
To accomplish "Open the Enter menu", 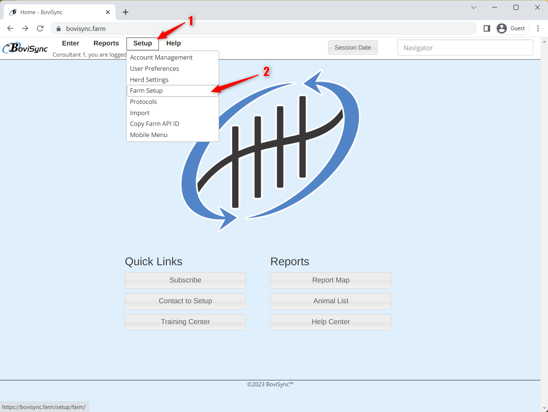I will point(71,43).
